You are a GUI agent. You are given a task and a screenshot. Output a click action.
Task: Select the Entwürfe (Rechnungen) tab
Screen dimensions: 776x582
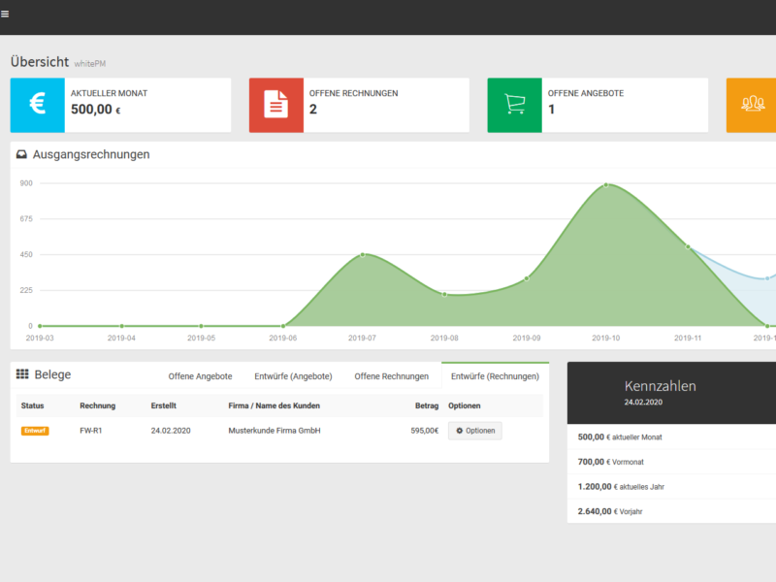tap(495, 376)
